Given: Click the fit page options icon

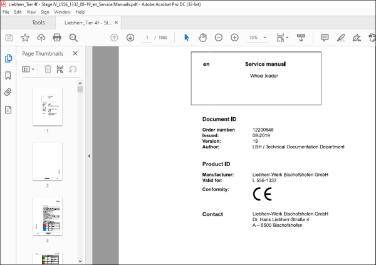Looking at the screenshot, I should click(280, 38).
